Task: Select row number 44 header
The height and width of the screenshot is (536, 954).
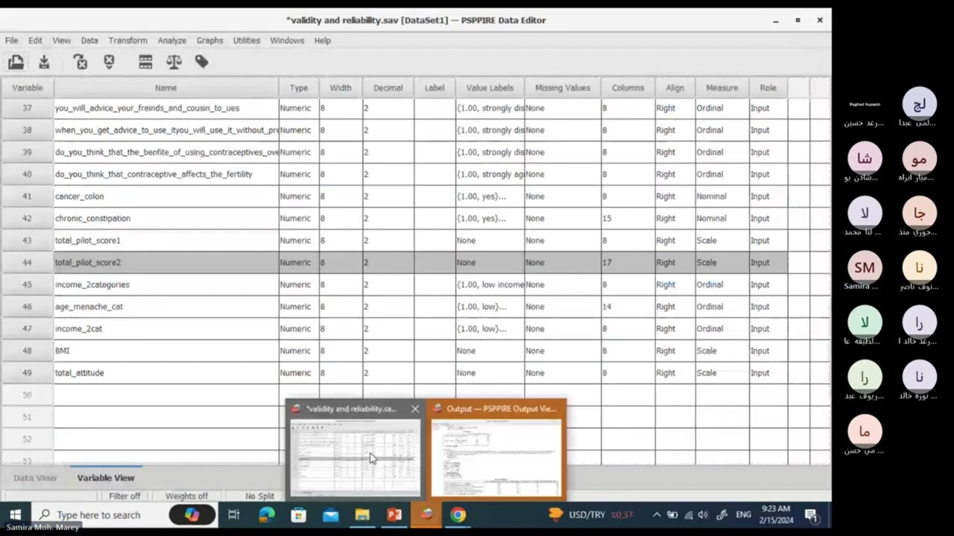Action: coord(27,262)
